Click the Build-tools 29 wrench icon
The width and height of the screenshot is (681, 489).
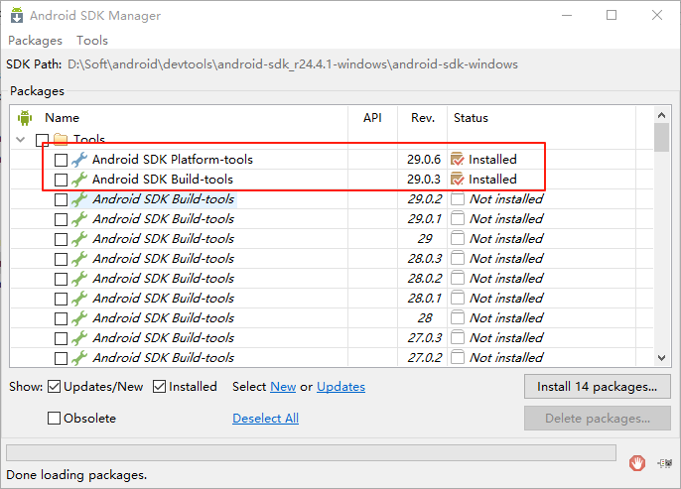pos(79,239)
